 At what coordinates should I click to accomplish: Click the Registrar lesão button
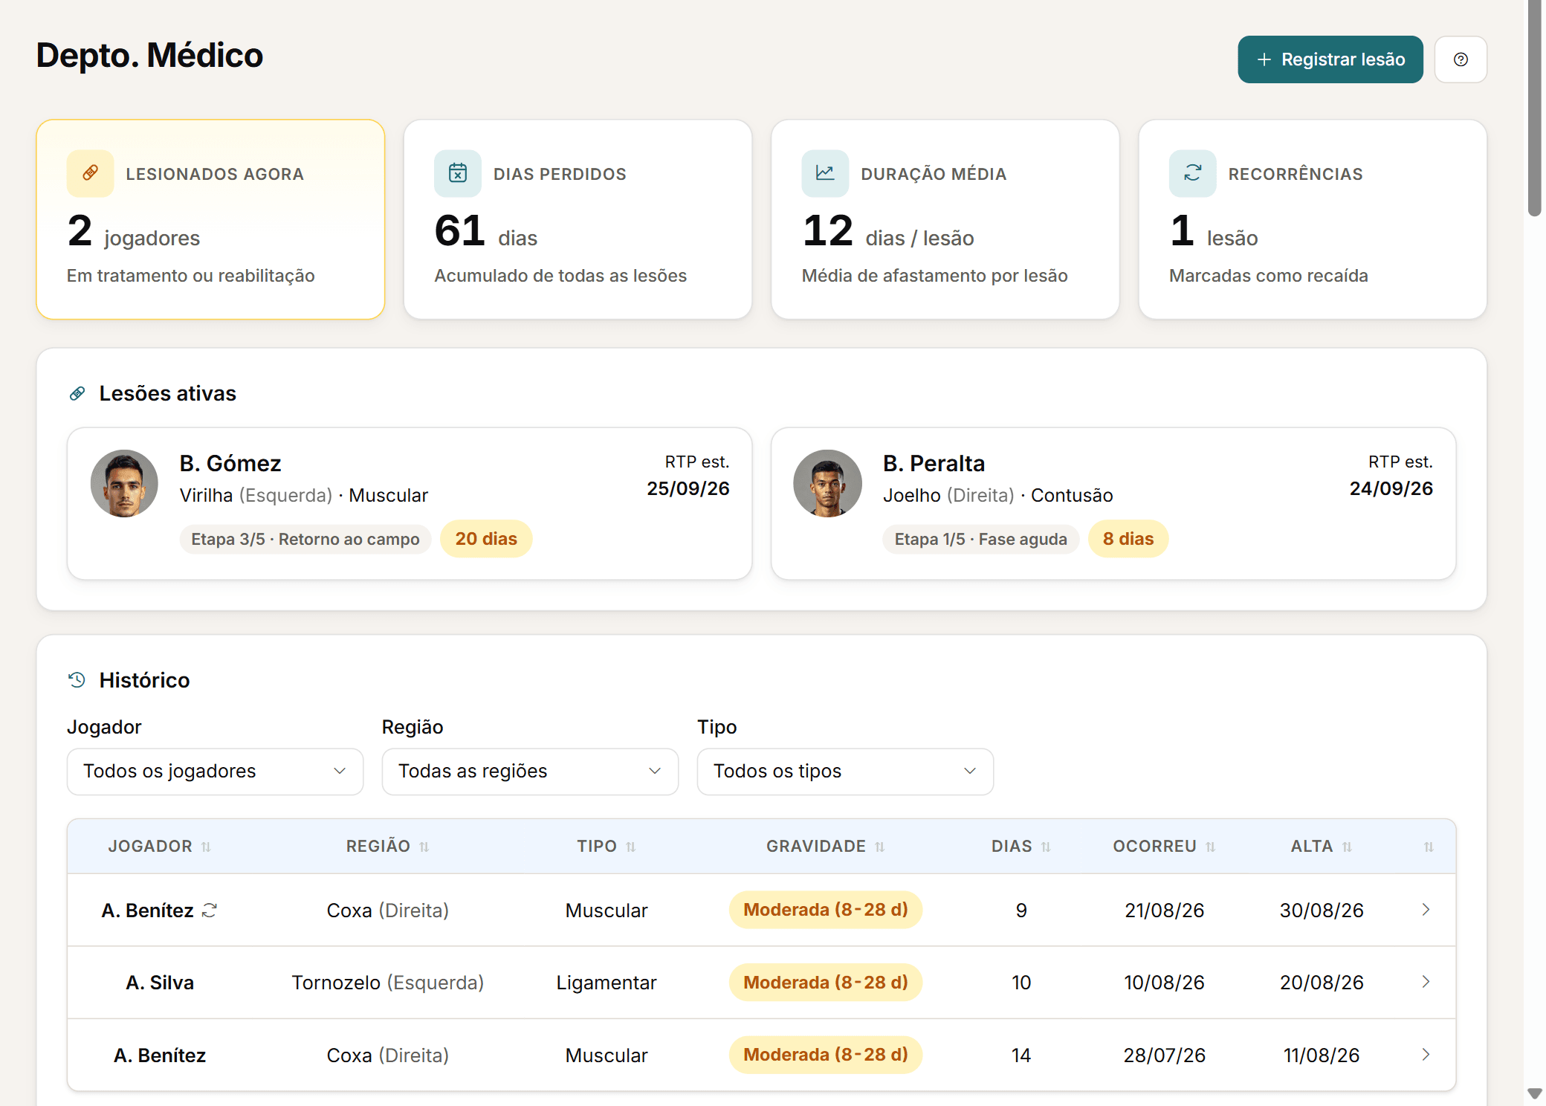click(1330, 59)
